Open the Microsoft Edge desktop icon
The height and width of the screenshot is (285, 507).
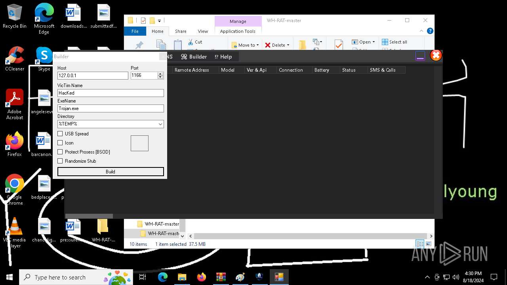pos(44,19)
